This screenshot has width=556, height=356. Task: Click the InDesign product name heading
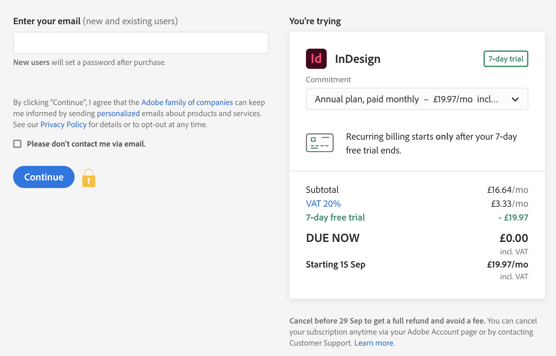(x=357, y=59)
